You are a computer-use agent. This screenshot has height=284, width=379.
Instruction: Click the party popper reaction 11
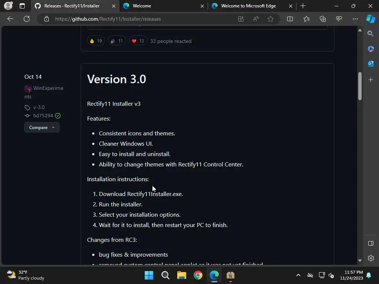117,41
